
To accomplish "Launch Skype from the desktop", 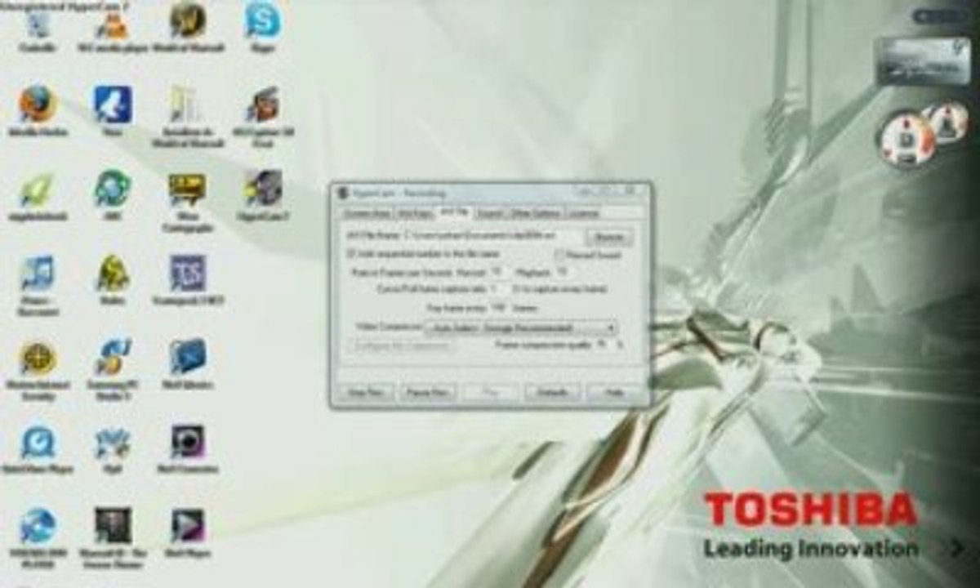I will [x=262, y=27].
